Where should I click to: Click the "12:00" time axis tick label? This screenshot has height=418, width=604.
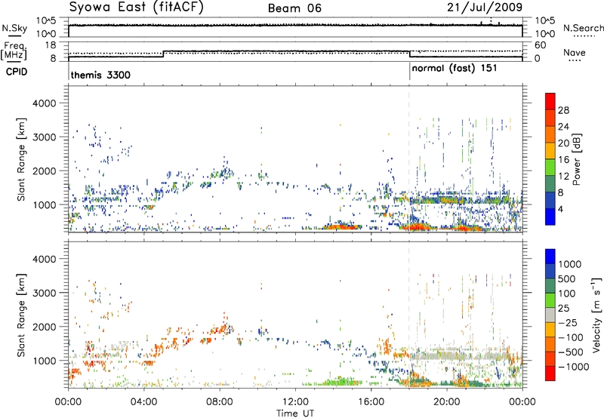(295, 402)
